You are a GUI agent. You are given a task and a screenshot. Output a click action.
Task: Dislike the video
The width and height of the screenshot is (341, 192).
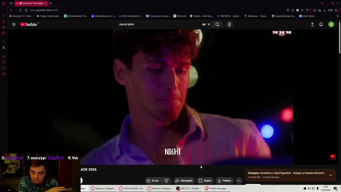point(167,181)
